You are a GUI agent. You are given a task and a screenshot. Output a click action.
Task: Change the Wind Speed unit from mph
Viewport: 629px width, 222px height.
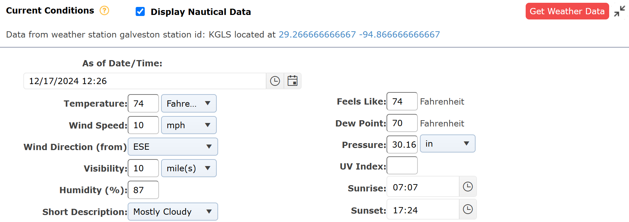point(189,125)
